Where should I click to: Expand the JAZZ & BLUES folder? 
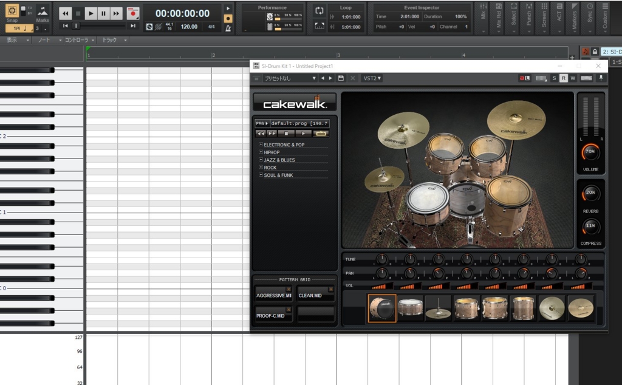tap(261, 159)
